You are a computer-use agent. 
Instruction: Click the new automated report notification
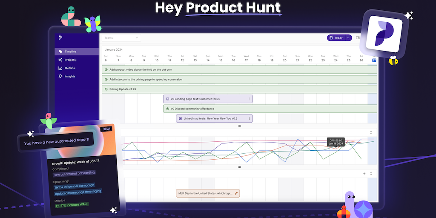[x=57, y=142]
